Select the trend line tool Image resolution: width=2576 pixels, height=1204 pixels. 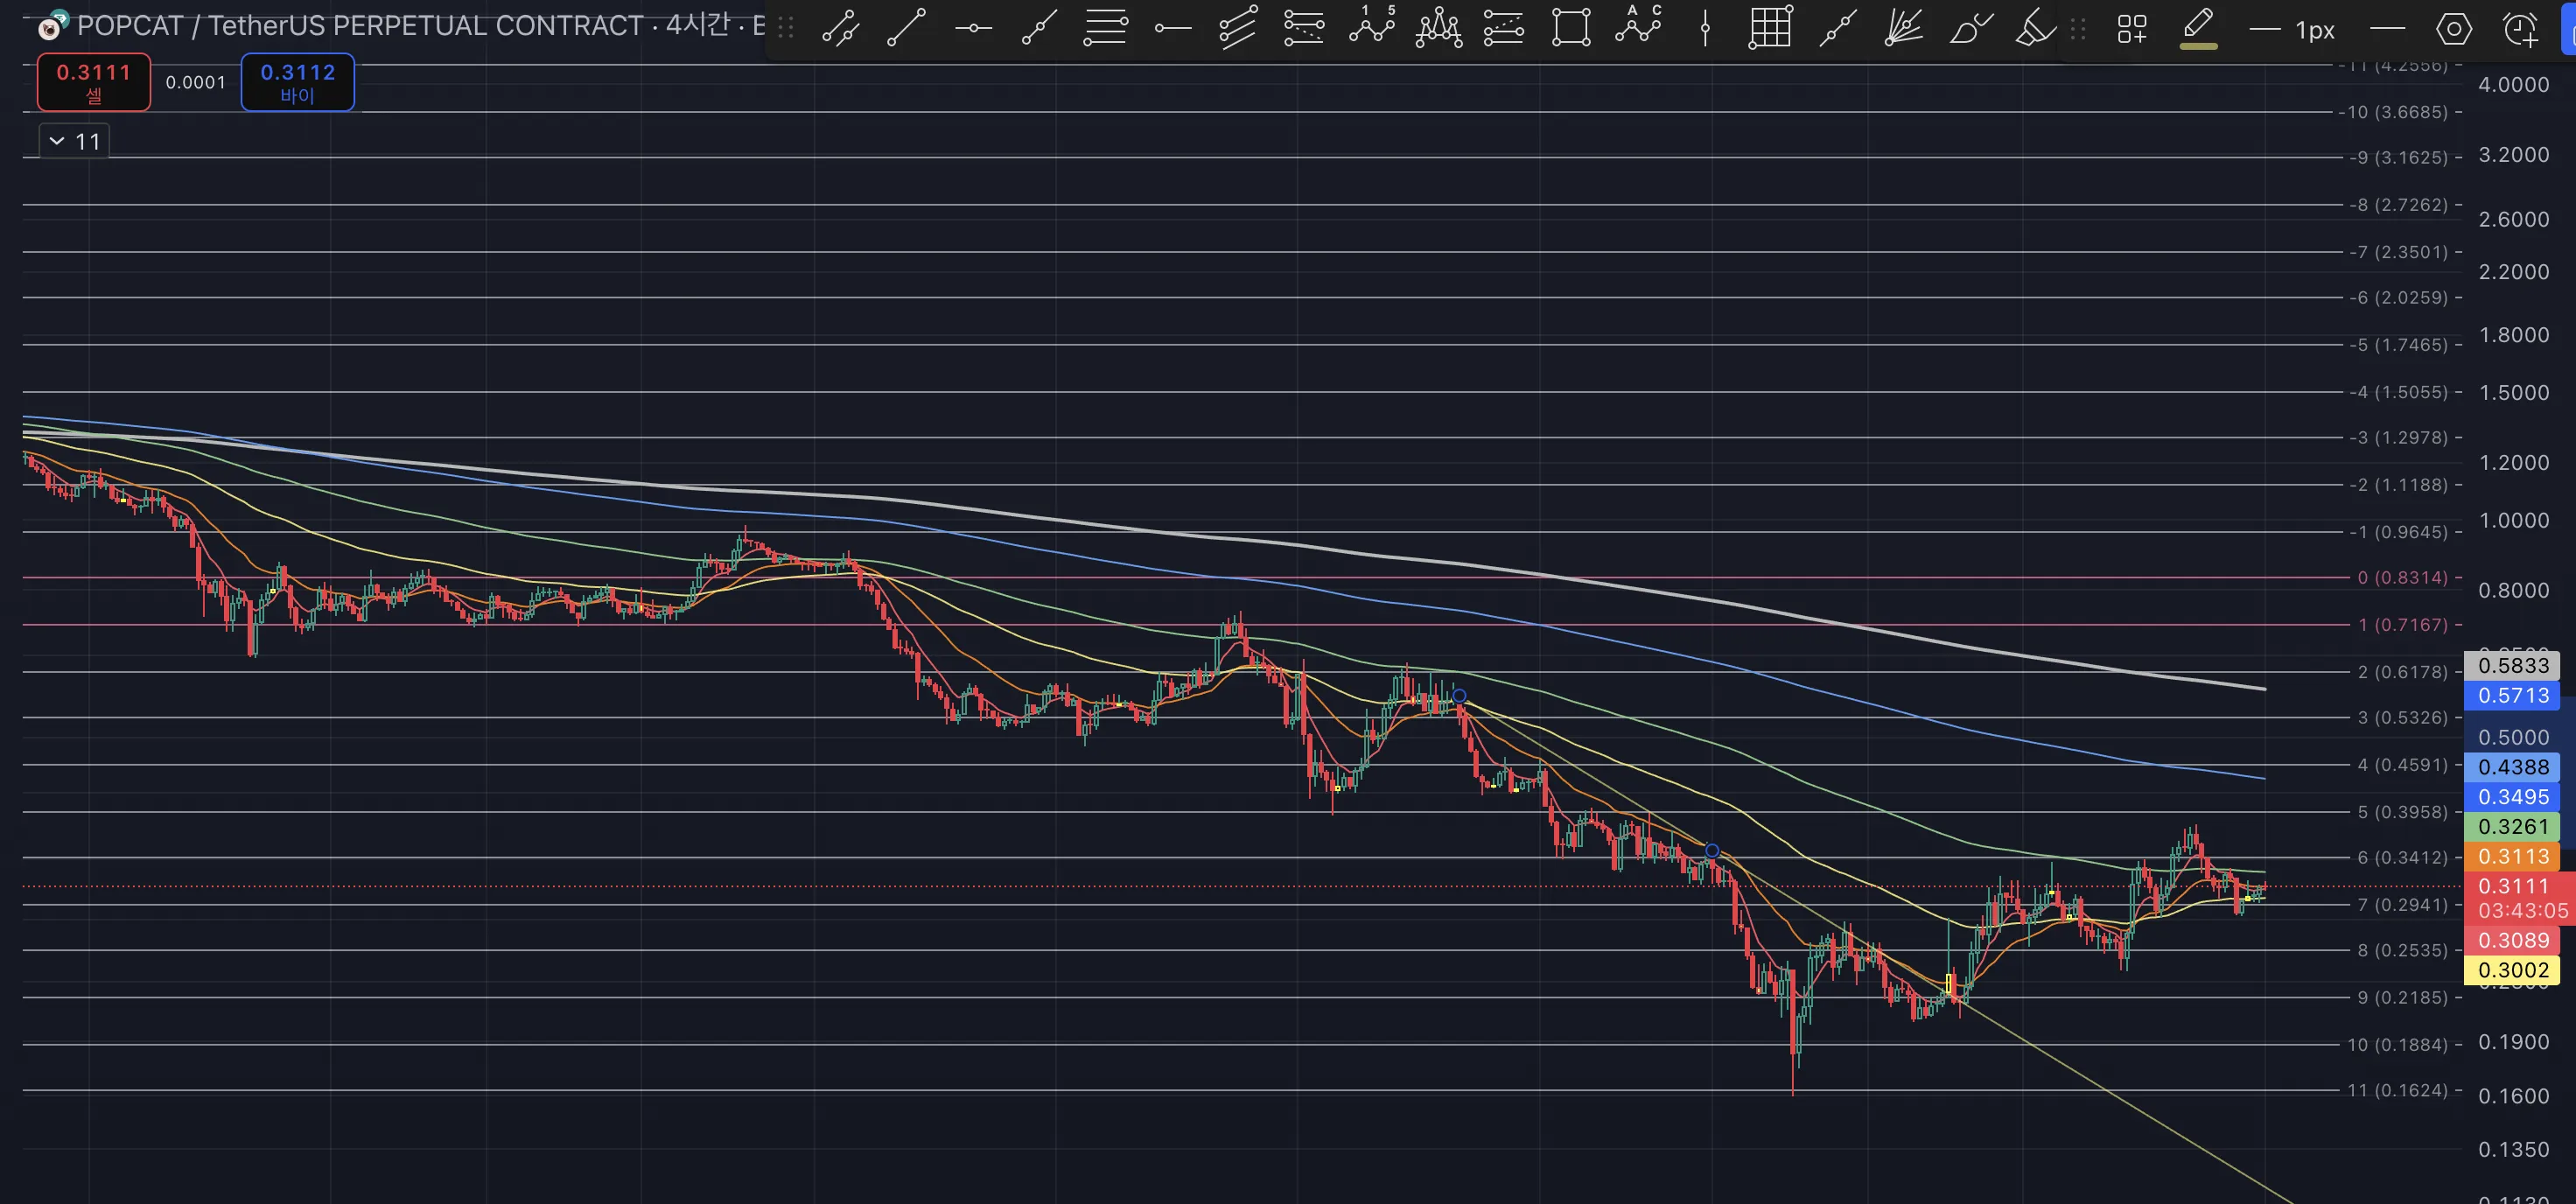(906, 28)
